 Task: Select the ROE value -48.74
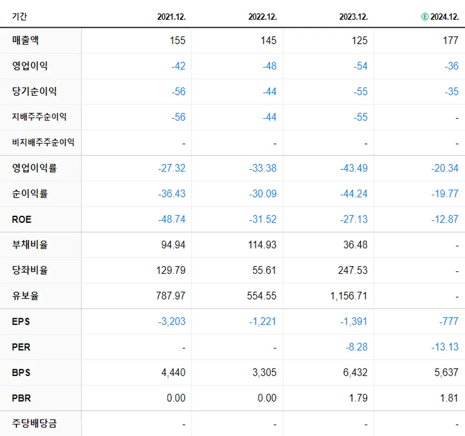(172, 219)
